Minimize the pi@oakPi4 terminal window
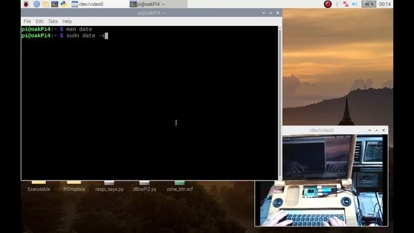 point(263,13)
